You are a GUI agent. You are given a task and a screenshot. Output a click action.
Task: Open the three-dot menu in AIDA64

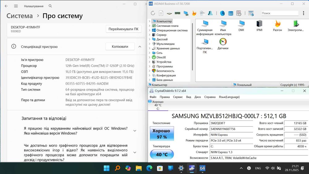303,13
